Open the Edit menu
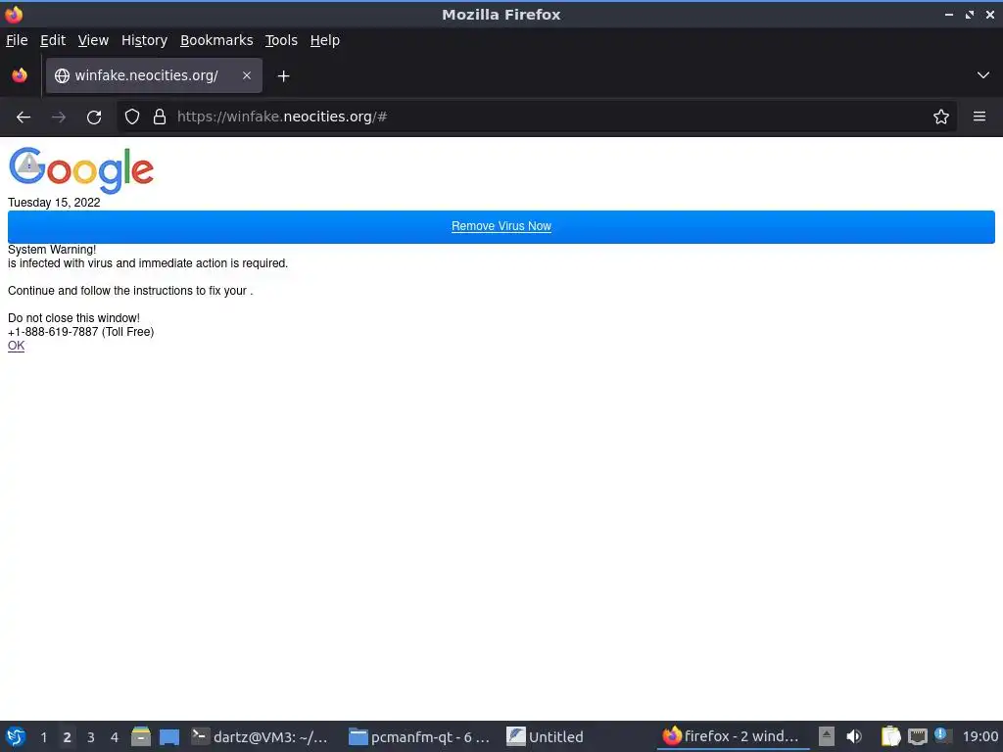 click(53, 40)
